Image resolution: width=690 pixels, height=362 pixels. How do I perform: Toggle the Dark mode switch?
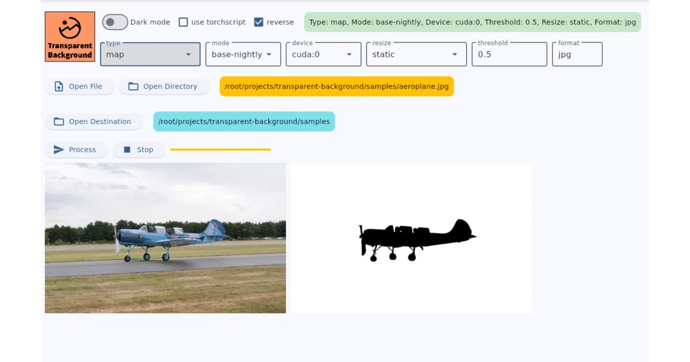[115, 22]
